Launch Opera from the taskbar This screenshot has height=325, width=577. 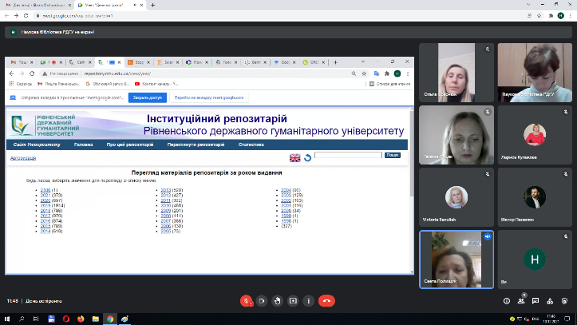tap(66, 319)
